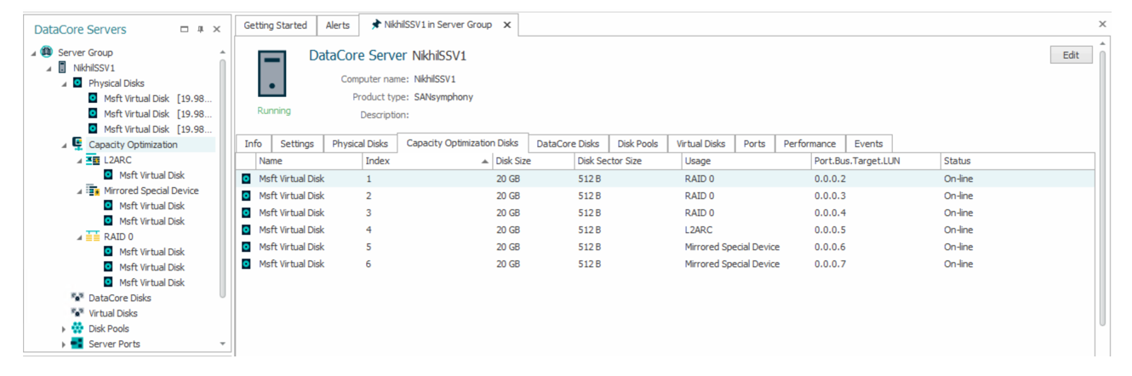Viewport: 1132px width, 376px height.
Task: Collapse the L2ARC tree node
Action: [80, 160]
